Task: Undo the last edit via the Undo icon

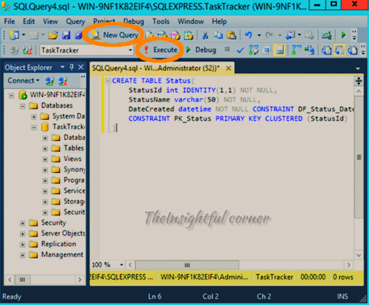Action: tap(248, 35)
